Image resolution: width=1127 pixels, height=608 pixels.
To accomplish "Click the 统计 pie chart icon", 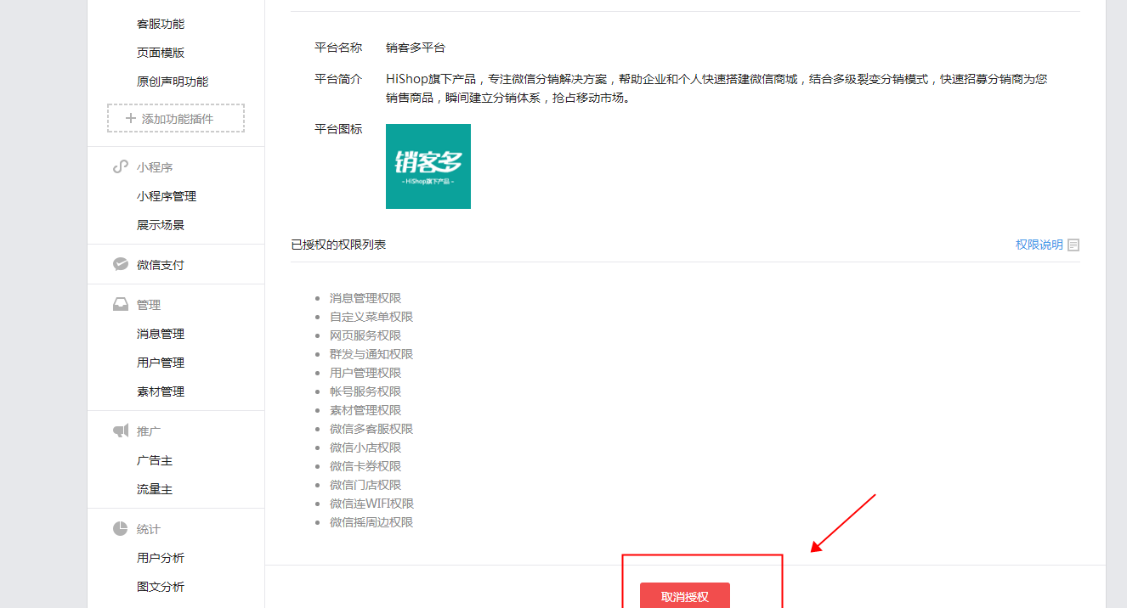I will [121, 528].
